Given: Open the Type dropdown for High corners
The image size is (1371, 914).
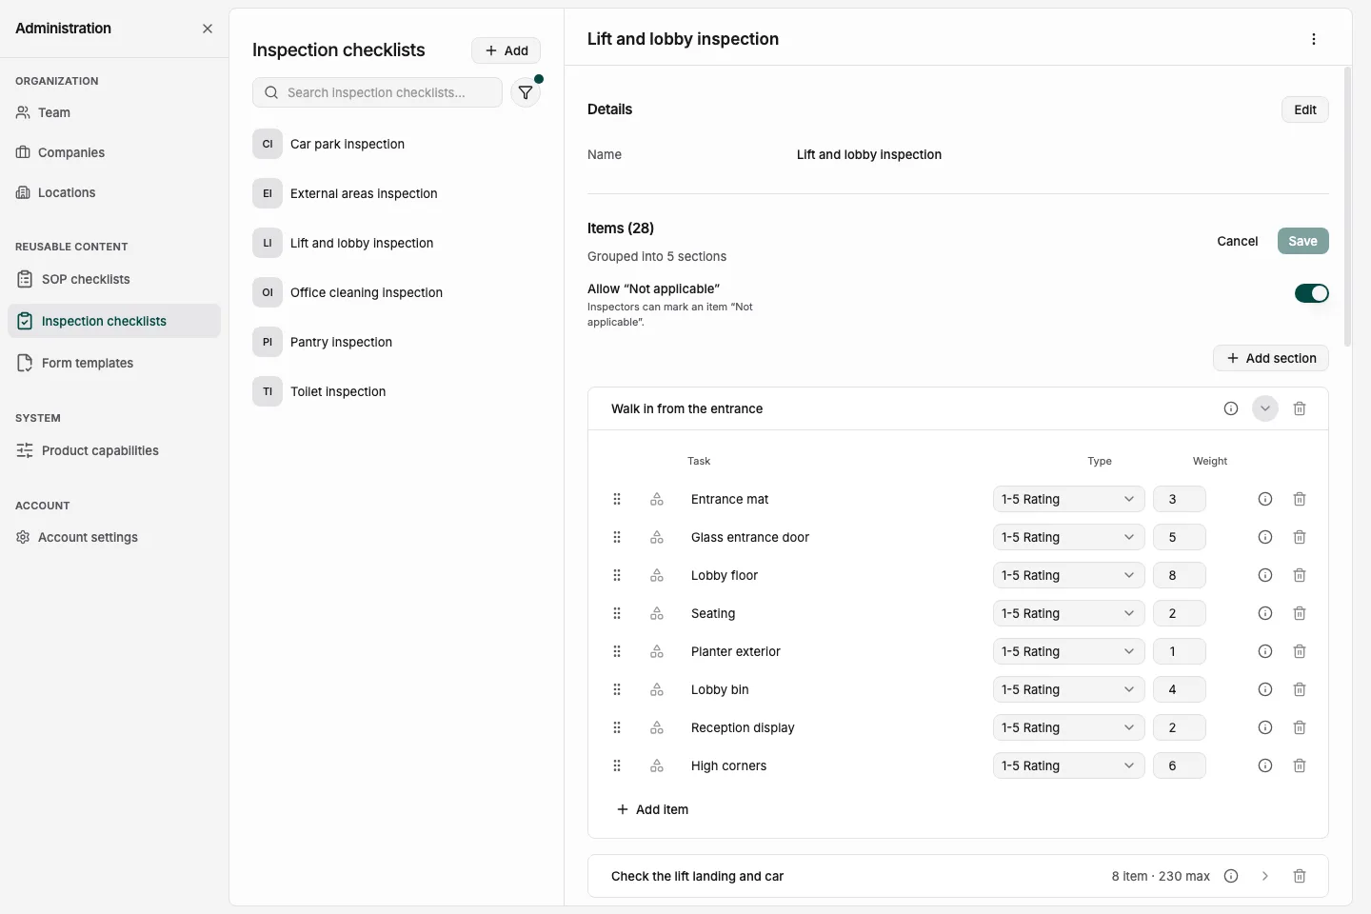Looking at the screenshot, I should click(x=1068, y=765).
